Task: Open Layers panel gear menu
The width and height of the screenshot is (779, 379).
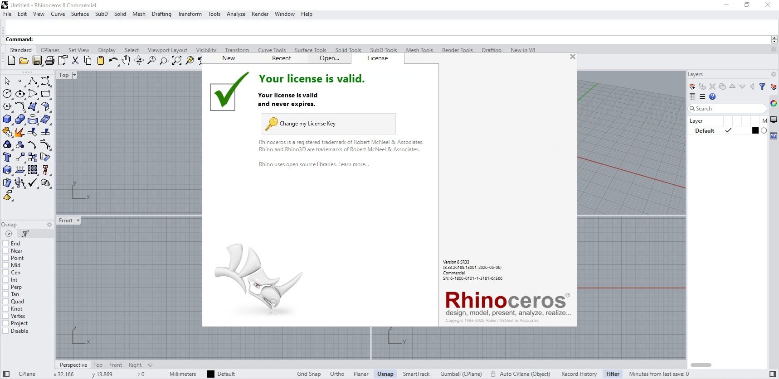Action: [774, 74]
